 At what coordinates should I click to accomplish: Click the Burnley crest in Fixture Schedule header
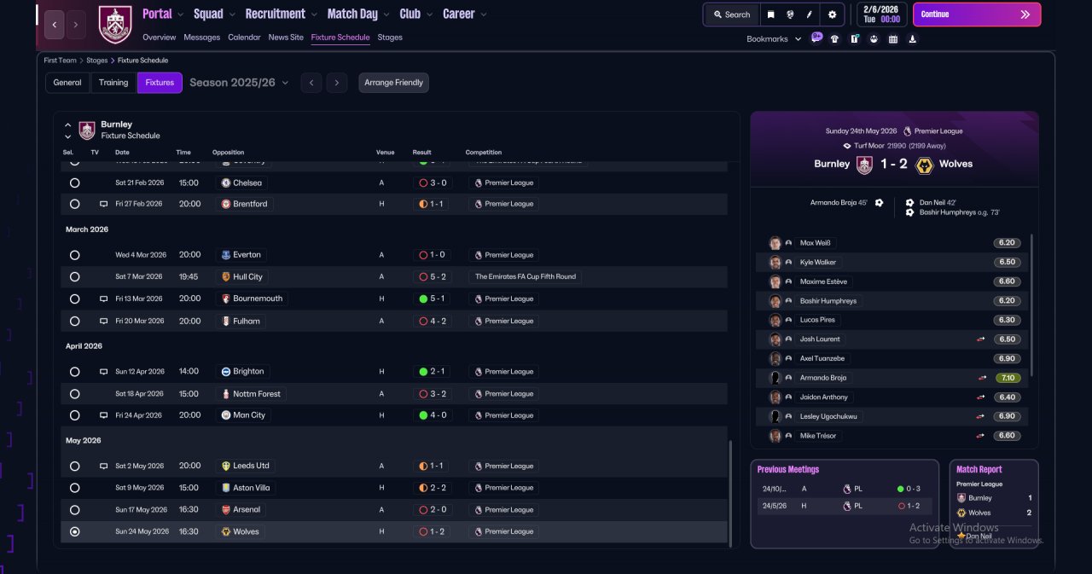[87, 130]
